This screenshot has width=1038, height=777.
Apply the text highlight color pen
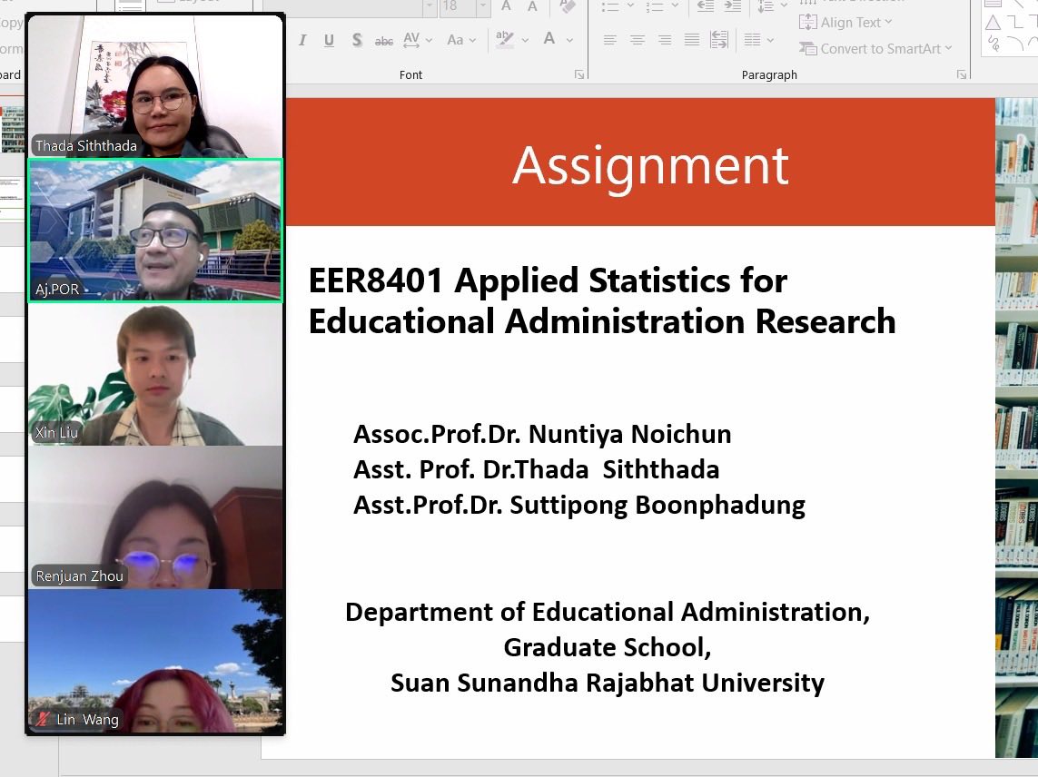click(x=505, y=40)
